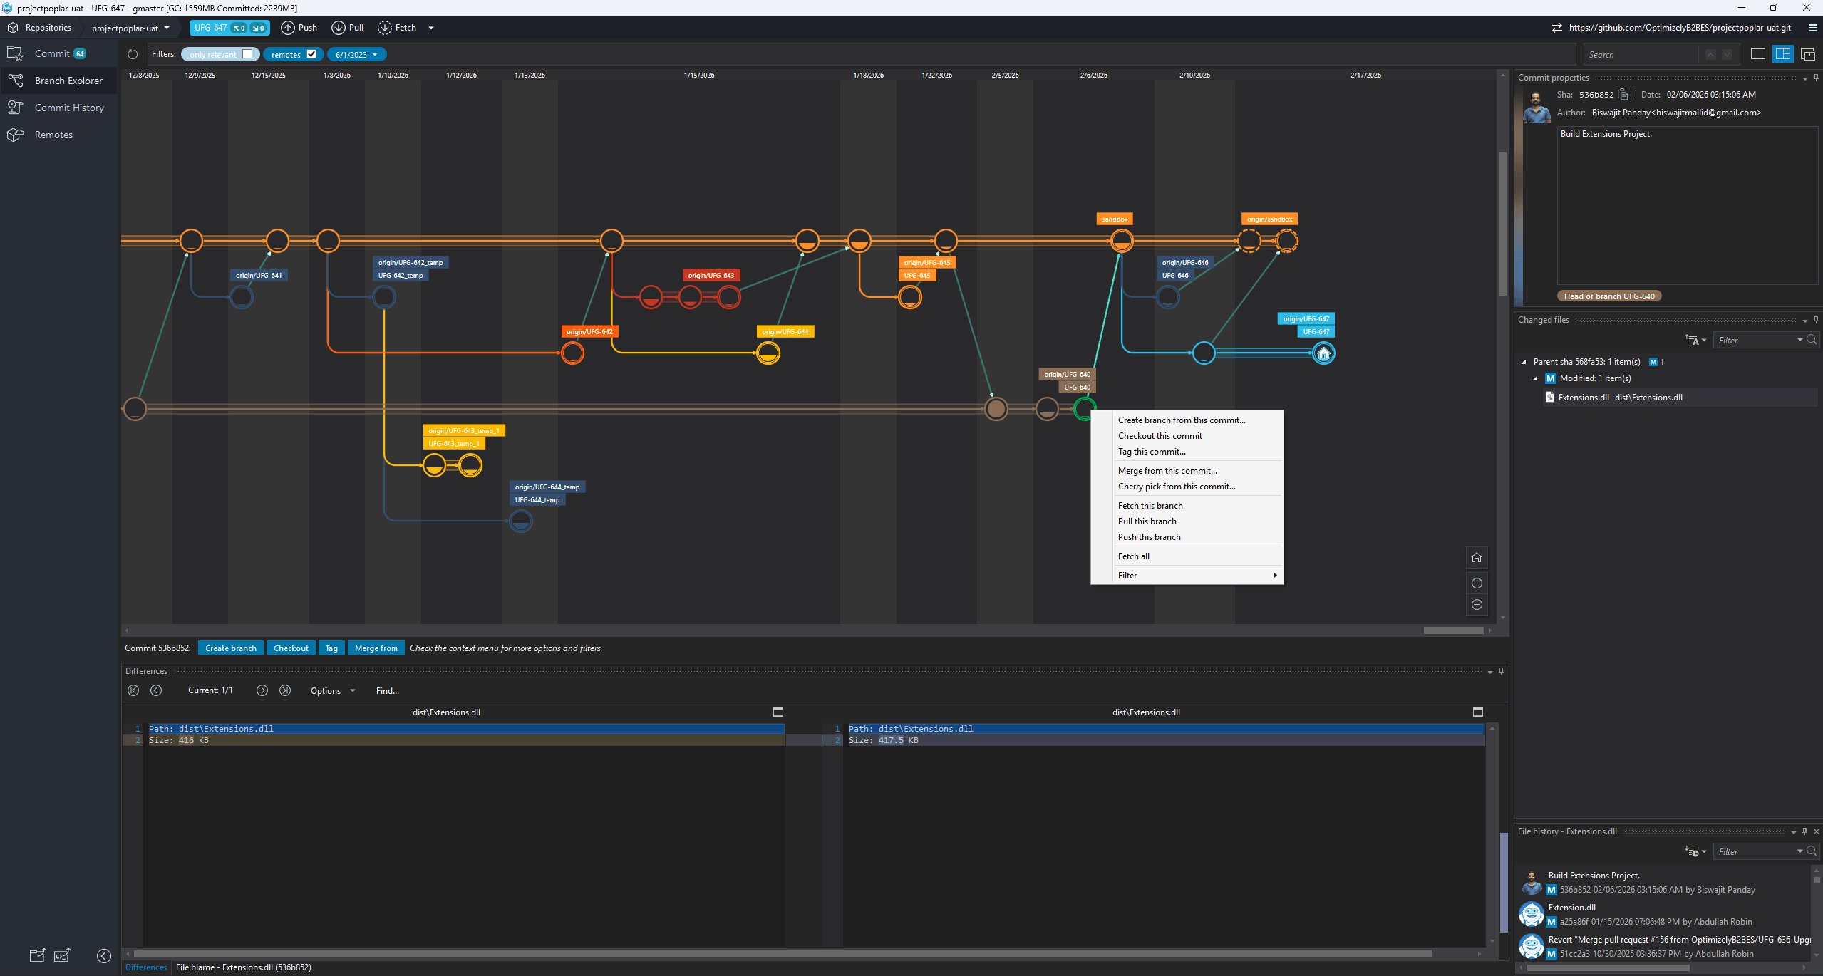
Task: Click the Tag button
Action: pos(331,648)
